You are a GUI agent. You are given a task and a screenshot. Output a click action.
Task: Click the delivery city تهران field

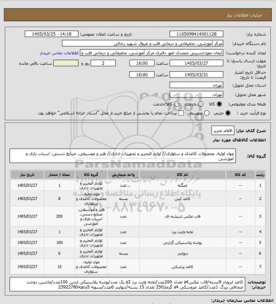[196, 94]
